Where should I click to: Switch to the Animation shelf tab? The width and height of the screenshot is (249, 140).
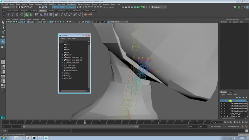52,10
